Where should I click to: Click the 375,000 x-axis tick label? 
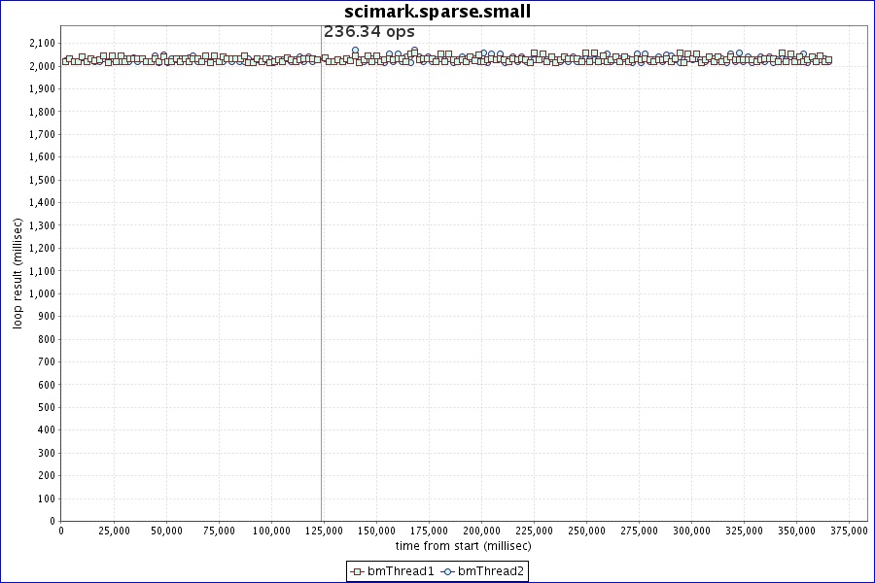point(849,531)
